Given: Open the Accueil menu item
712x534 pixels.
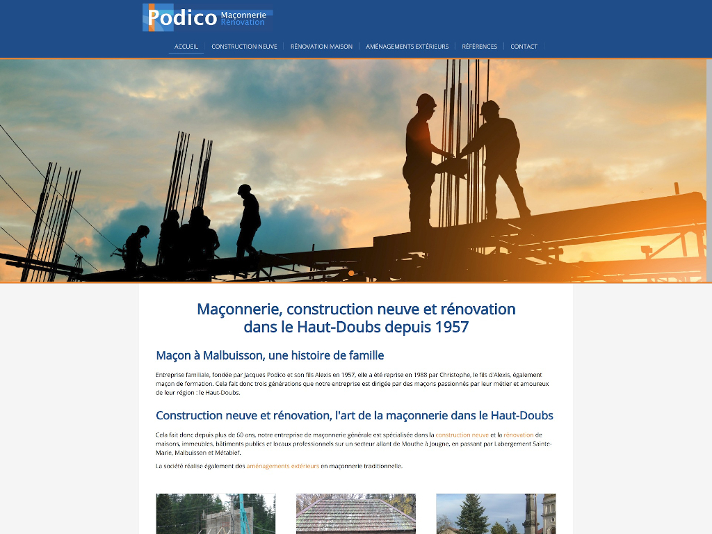Looking at the screenshot, I should click(x=186, y=47).
